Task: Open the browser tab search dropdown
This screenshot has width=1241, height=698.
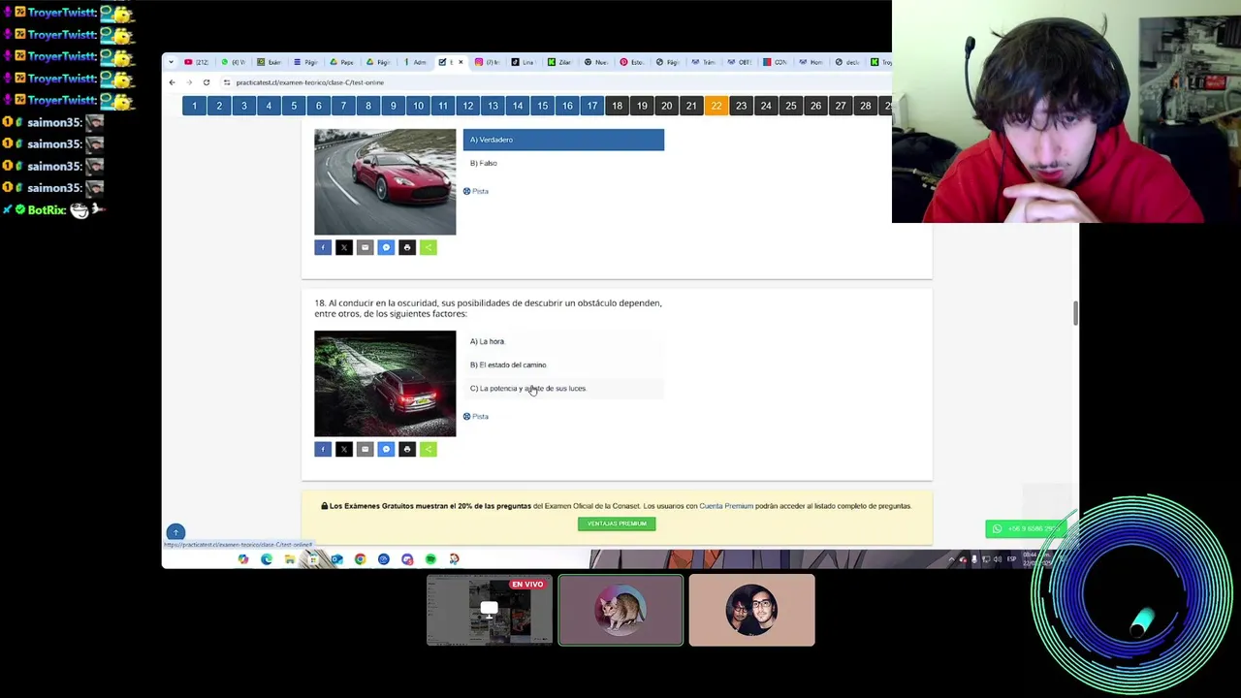Action: point(172,62)
